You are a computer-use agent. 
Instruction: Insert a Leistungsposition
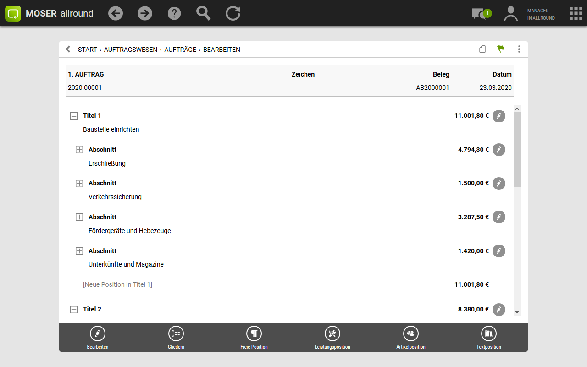(x=332, y=334)
